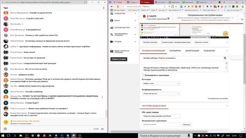The image size is (246, 138).
Task: Switch to Монетизация tab
Action: pyautogui.click(x=192, y=51)
